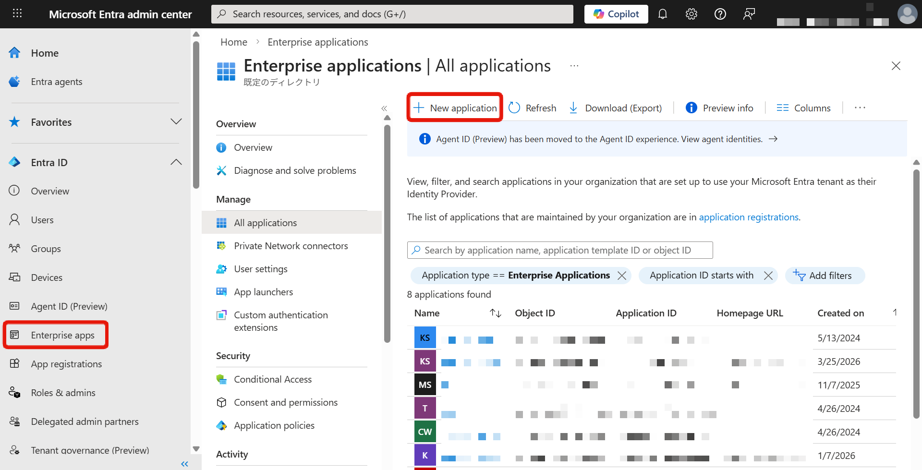
Task: Remove the Application ID starts with filter
Action: (x=768, y=276)
